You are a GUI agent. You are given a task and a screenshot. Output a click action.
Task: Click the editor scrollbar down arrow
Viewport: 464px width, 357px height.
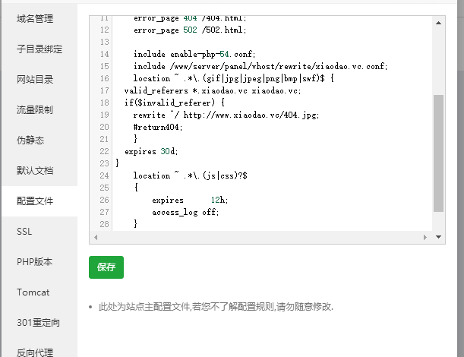point(438,237)
